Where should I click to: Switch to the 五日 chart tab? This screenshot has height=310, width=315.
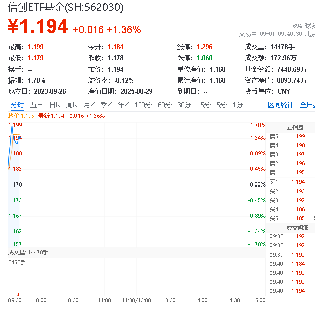tap(36, 105)
